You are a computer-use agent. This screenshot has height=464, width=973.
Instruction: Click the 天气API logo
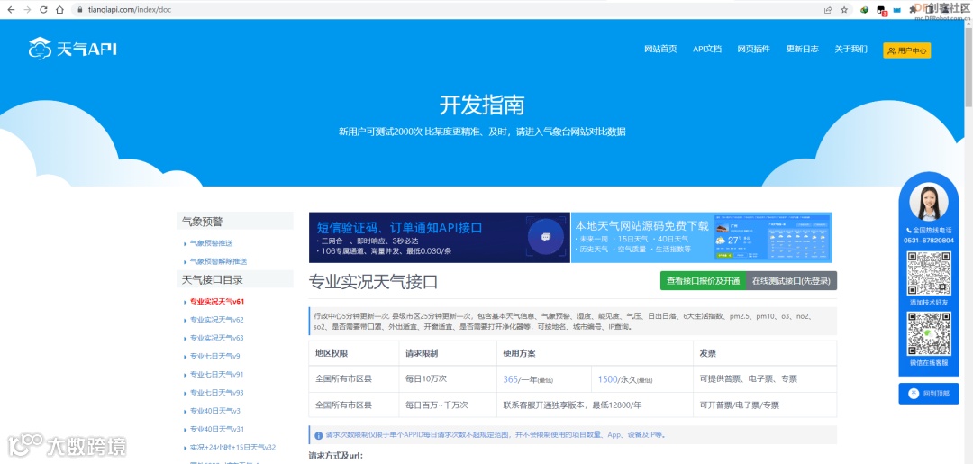(73, 49)
